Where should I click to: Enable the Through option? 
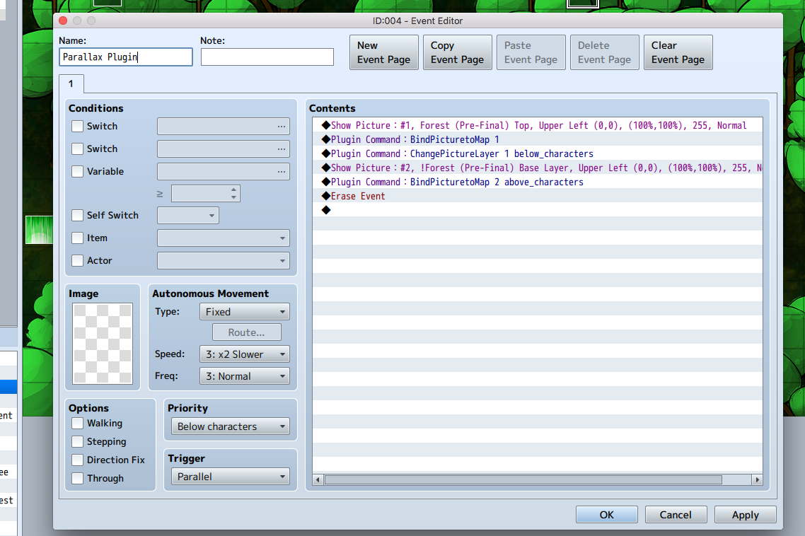point(78,479)
